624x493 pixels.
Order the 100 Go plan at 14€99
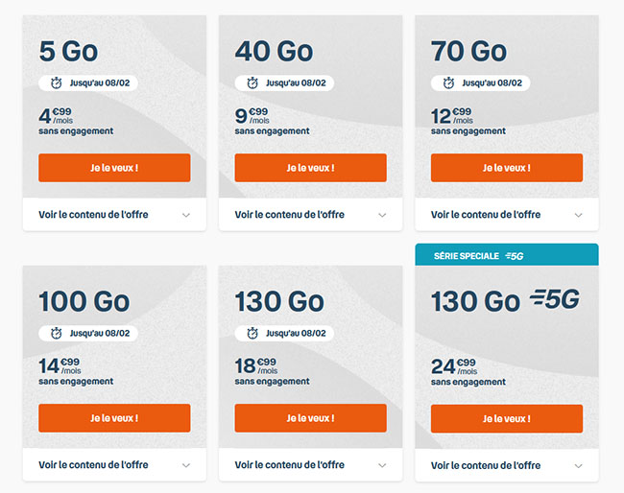[114, 418]
